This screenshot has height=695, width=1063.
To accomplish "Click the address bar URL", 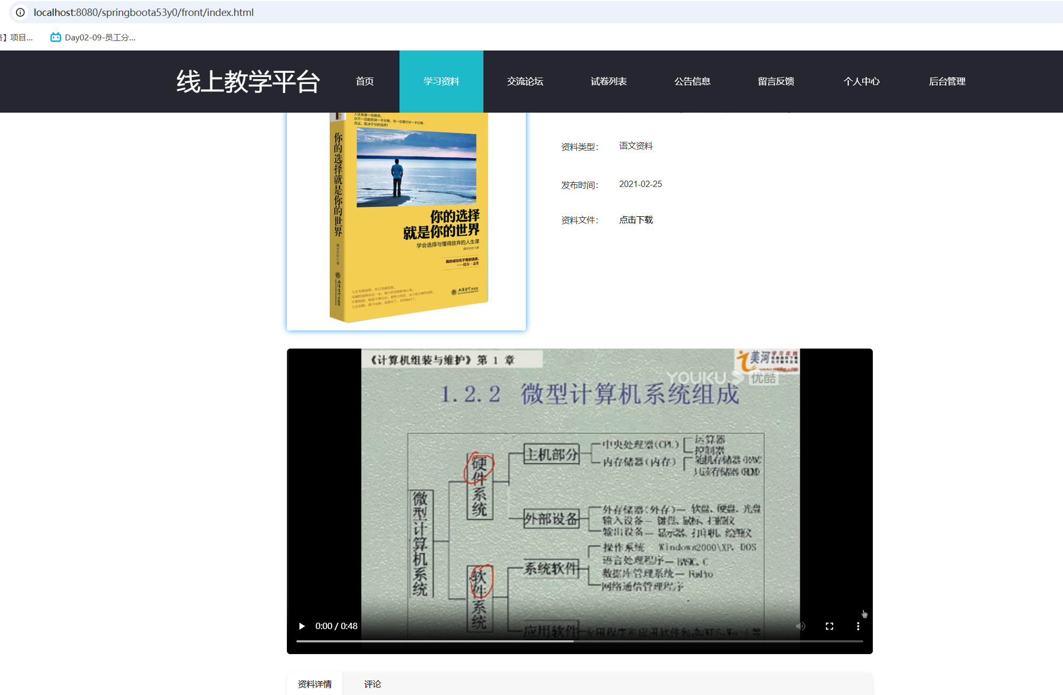I will 143,12.
